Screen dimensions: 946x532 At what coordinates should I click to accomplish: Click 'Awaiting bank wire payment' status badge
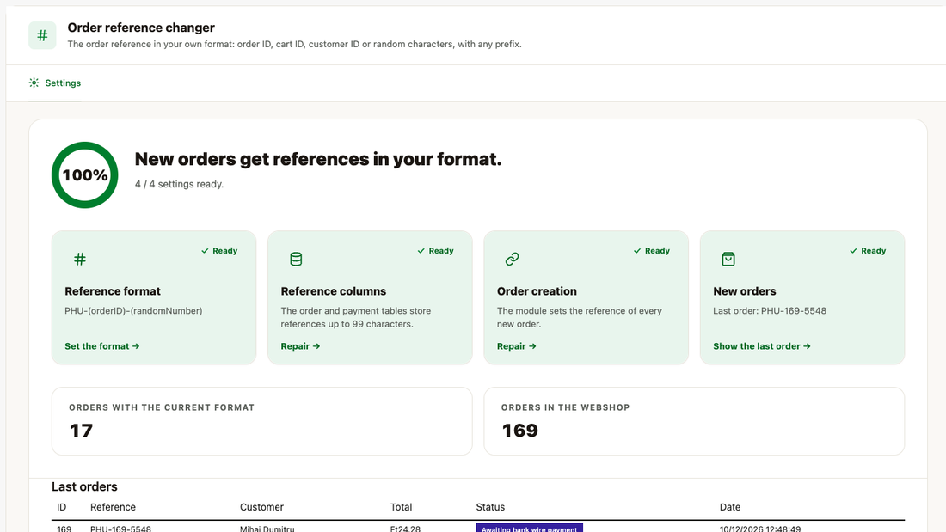pos(530,528)
